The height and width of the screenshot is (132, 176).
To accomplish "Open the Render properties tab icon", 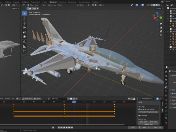I will pos(166,76).
